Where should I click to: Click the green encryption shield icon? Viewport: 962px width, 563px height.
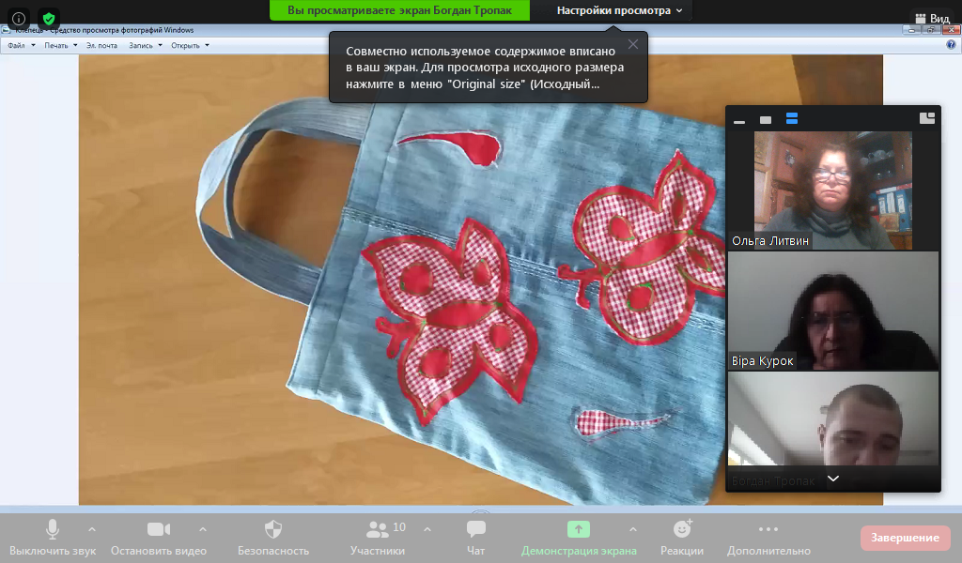coord(49,18)
